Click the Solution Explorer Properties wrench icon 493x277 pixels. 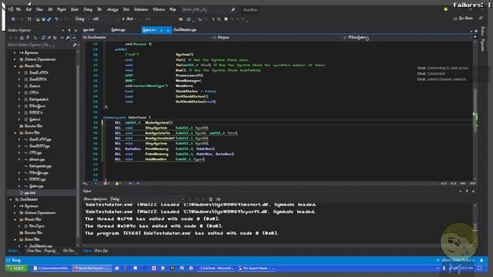click(68, 38)
